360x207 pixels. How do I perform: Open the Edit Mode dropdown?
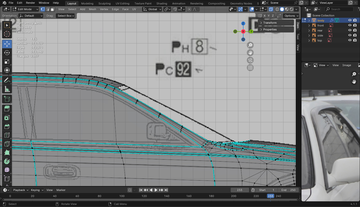click(x=25, y=9)
